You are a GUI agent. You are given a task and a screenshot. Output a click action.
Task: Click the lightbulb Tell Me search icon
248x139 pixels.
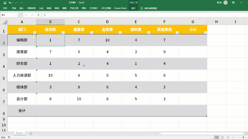pyautogui.click(x=141, y=8)
